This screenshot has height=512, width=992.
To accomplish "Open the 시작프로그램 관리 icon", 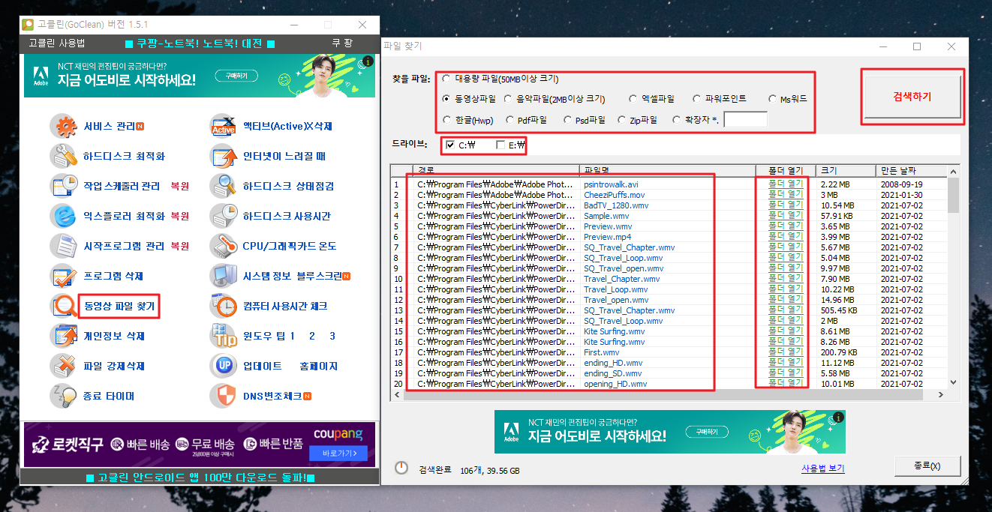I will (65, 246).
